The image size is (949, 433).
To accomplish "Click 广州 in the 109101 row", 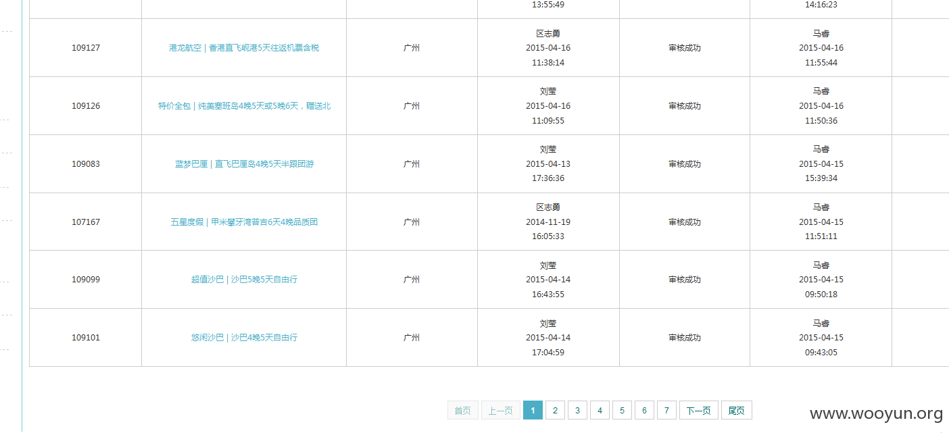I will pyautogui.click(x=412, y=338).
